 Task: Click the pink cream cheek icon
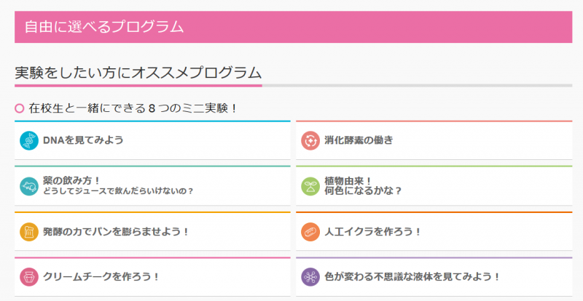[x=29, y=277]
